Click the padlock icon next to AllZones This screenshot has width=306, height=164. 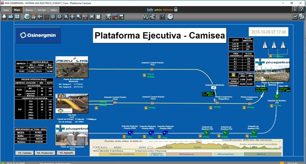[x=176, y=9]
